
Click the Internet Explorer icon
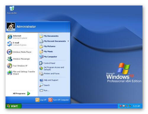click(x=9, y=37)
